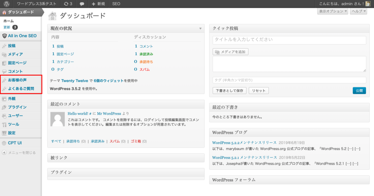The image size is (374, 196).
Task: Click the お客様の声 pin icon
Action: point(4,80)
